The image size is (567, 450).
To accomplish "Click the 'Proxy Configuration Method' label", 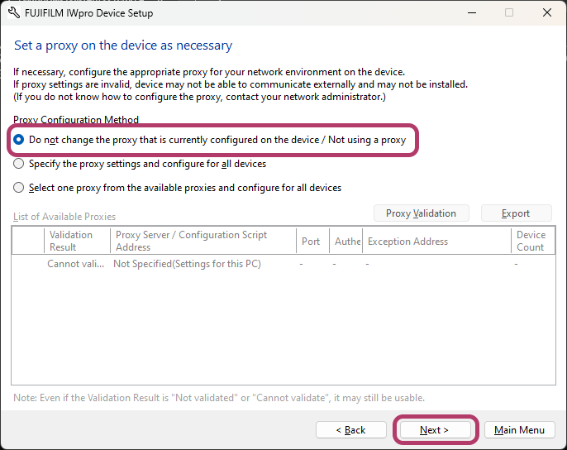I will (x=76, y=119).
